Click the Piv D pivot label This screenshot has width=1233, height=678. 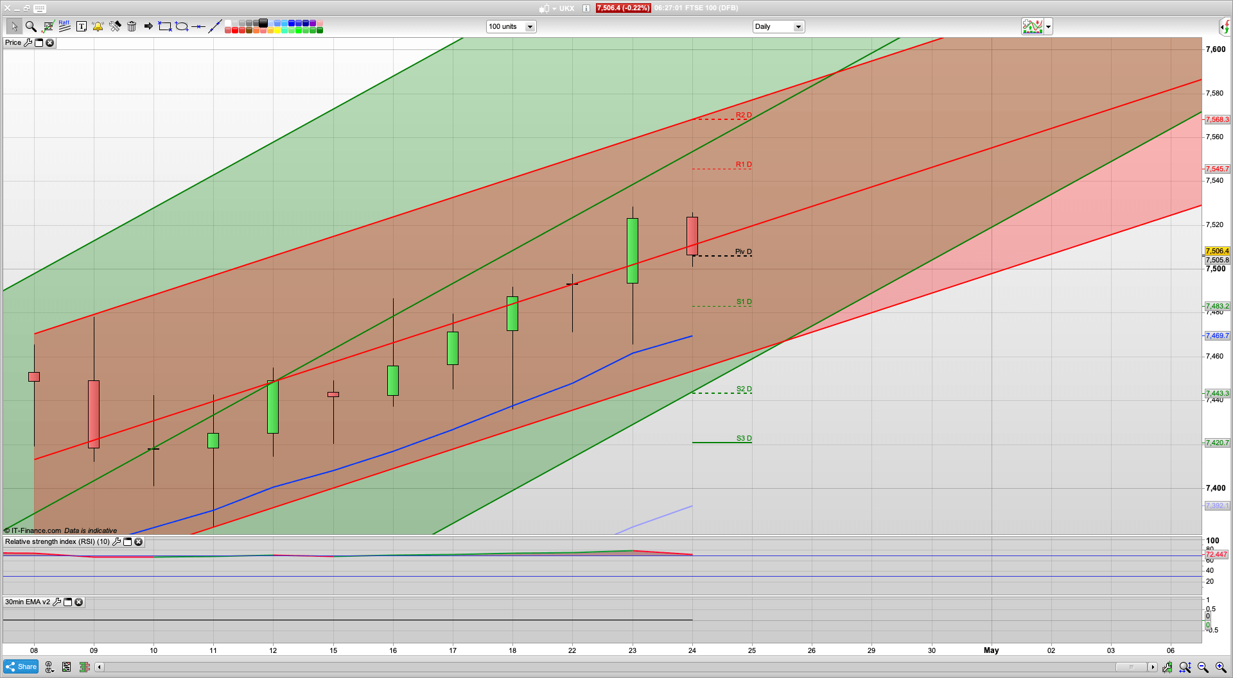[744, 251]
